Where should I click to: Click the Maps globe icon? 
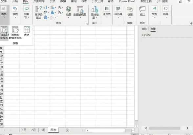pyautogui.click(x=69, y=9)
